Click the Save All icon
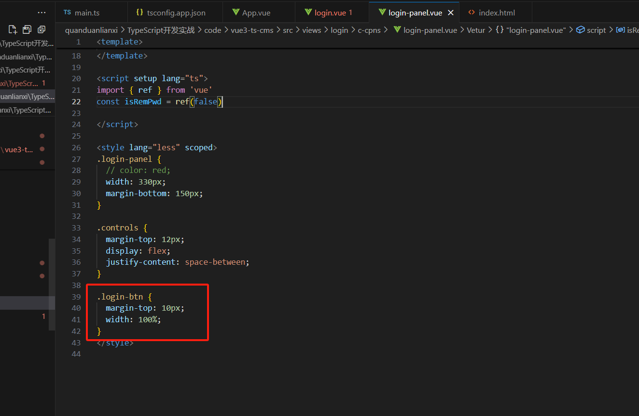This screenshot has height=416, width=639. [27, 29]
